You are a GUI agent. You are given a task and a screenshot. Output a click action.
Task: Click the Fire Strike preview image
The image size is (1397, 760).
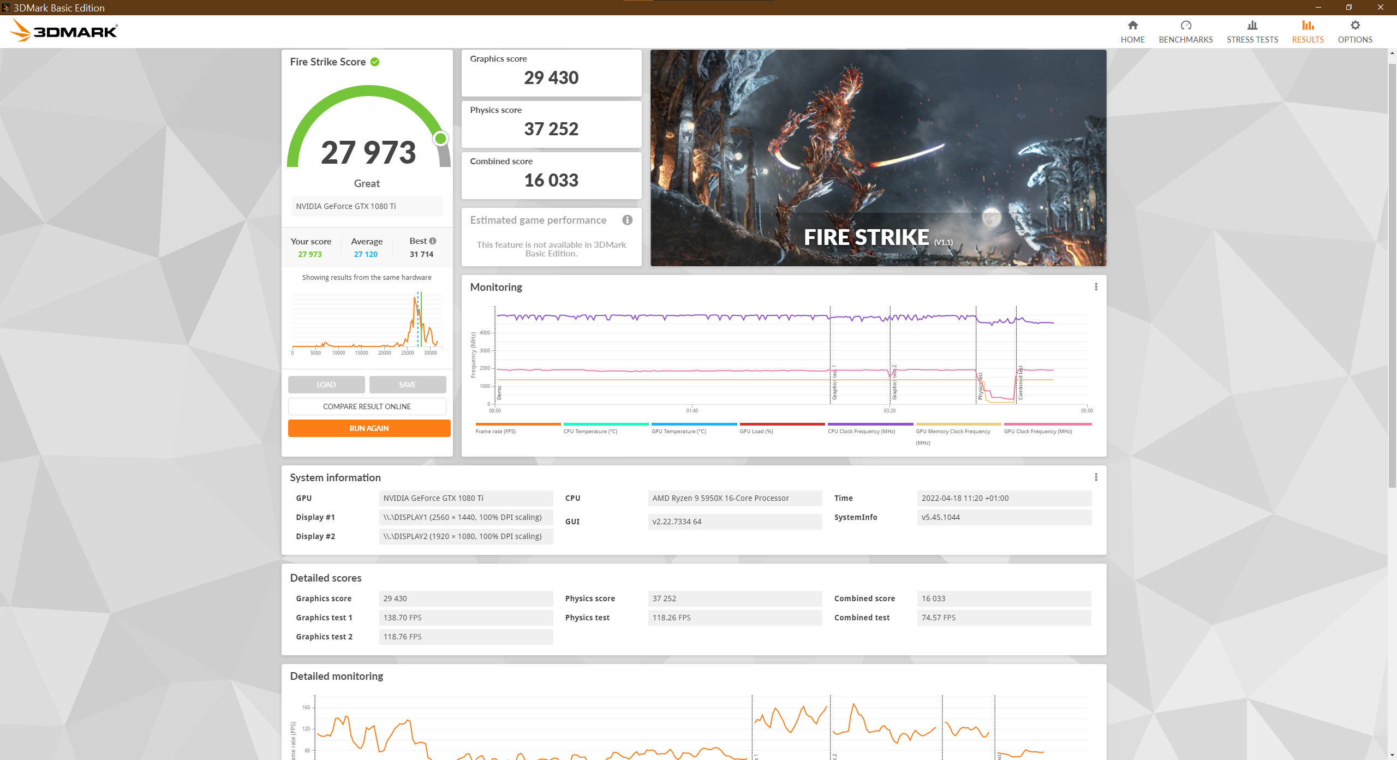[x=878, y=158]
